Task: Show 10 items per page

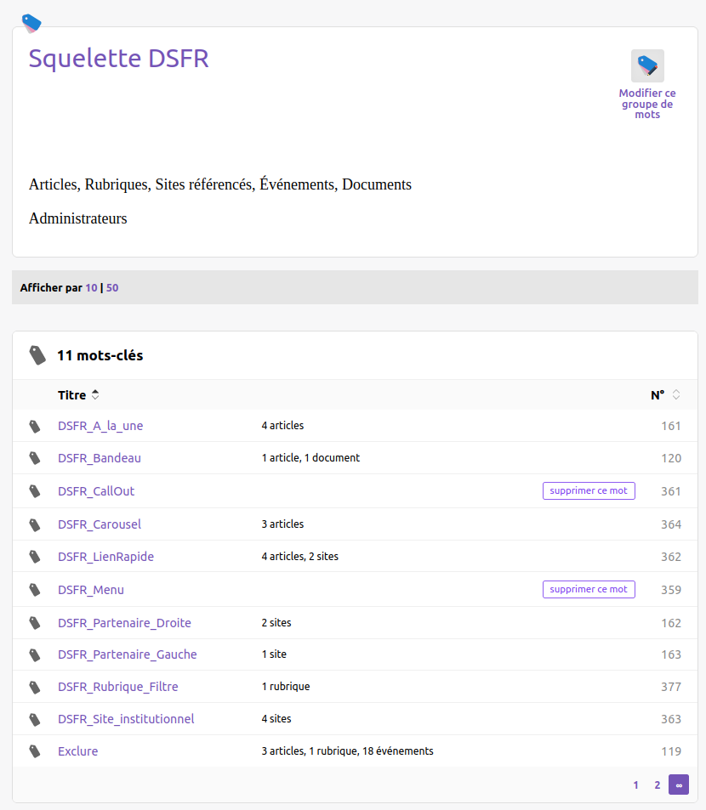Action: tap(91, 288)
